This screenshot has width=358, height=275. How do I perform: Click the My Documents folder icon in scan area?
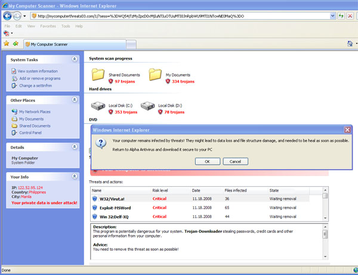pos(155,74)
